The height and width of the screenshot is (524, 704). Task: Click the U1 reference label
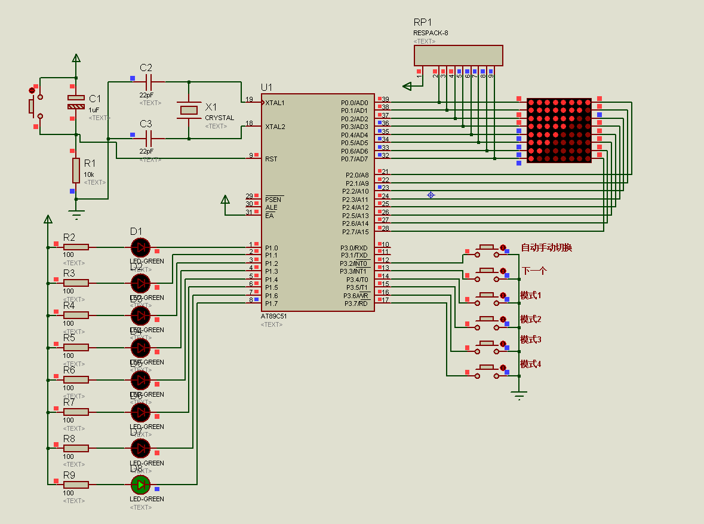pos(267,87)
